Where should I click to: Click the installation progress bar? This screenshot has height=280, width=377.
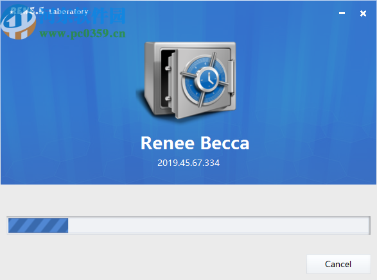point(189,226)
